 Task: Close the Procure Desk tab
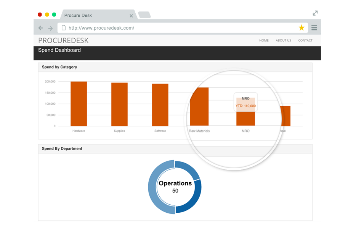(x=131, y=16)
